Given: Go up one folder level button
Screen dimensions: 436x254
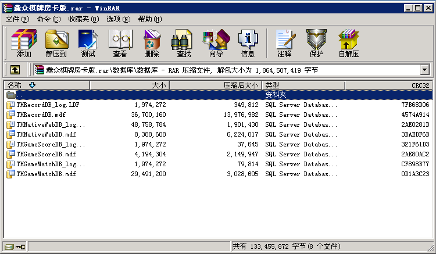Looking at the screenshot, I should coord(15,70).
